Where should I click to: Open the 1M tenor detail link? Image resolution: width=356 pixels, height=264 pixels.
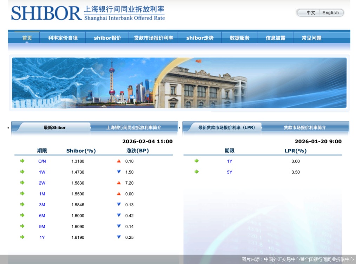click(x=42, y=194)
